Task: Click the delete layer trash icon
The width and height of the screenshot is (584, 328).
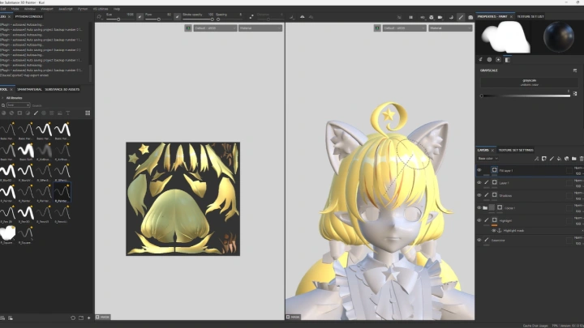Action: pyautogui.click(x=582, y=159)
